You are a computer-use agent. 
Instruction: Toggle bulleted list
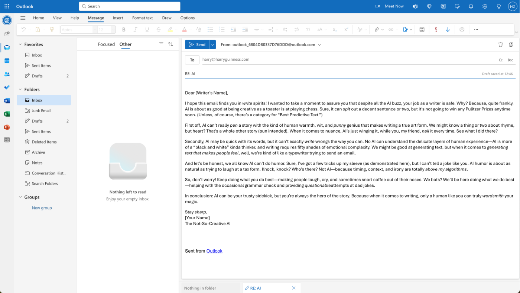pos(210,30)
